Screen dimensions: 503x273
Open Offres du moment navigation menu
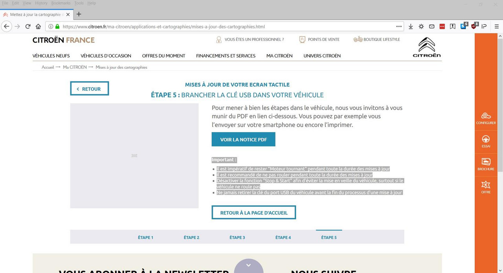coord(163,56)
